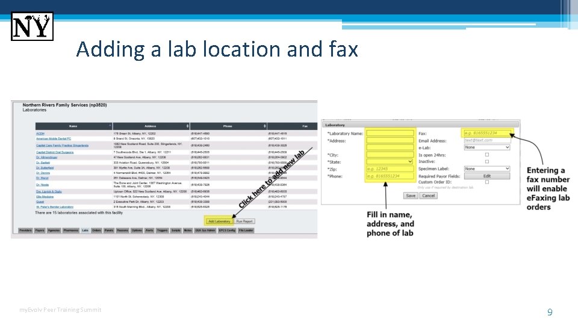The height and width of the screenshot is (325, 578).
Task: Click the Fax input field
Action: coord(487,133)
